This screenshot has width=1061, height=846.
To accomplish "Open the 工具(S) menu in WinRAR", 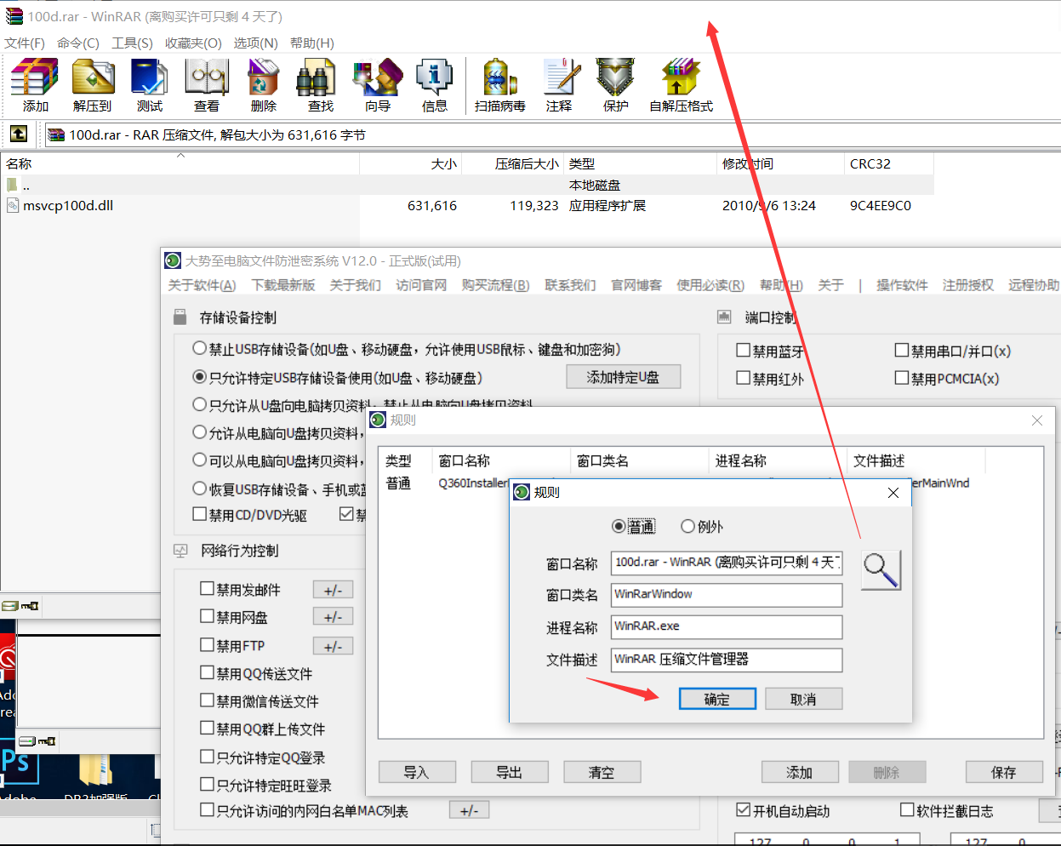I will tap(132, 43).
